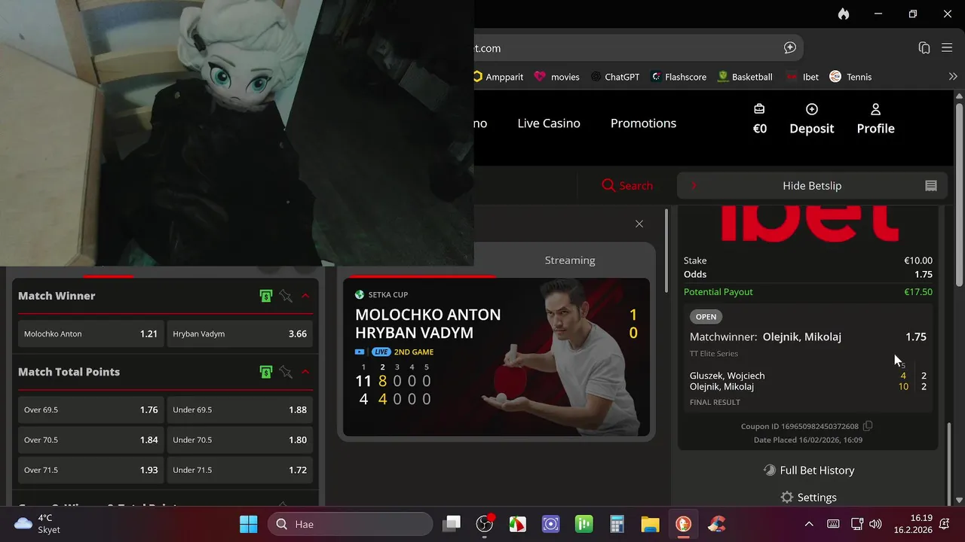
Task: Open the Deposit plus icon
Action: [x=812, y=109]
